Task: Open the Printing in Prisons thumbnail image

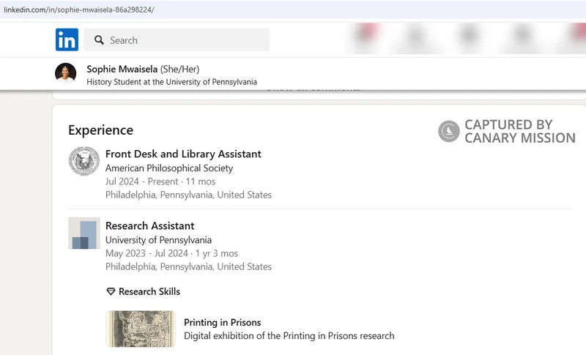Action: click(141, 329)
